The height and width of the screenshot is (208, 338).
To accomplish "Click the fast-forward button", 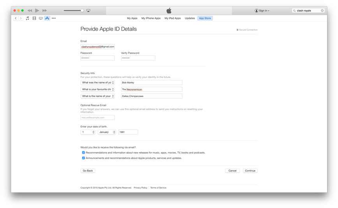I will tap(44, 10).
